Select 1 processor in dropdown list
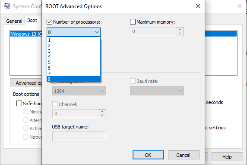The width and height of the screenshot is (247, 165). click(x=73, y=40)
